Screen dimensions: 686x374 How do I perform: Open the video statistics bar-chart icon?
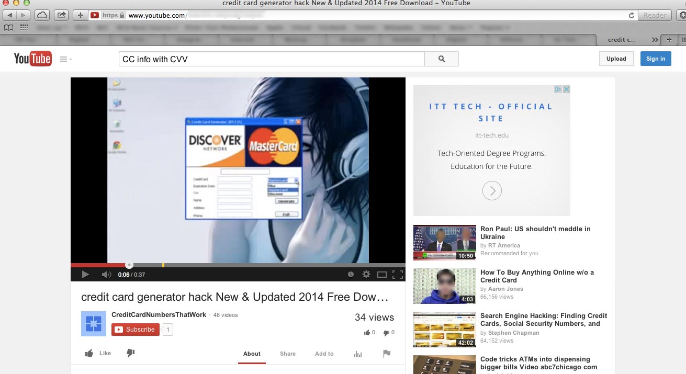(x=358, y=354)
